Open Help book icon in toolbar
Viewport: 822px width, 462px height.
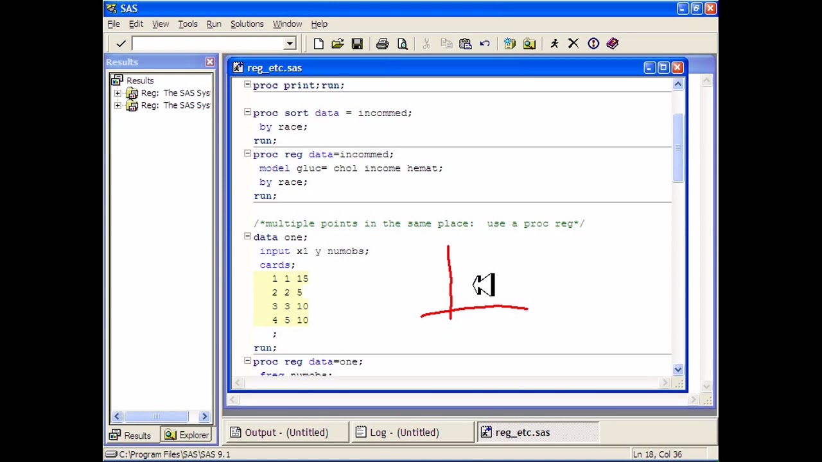click(613, 44)
